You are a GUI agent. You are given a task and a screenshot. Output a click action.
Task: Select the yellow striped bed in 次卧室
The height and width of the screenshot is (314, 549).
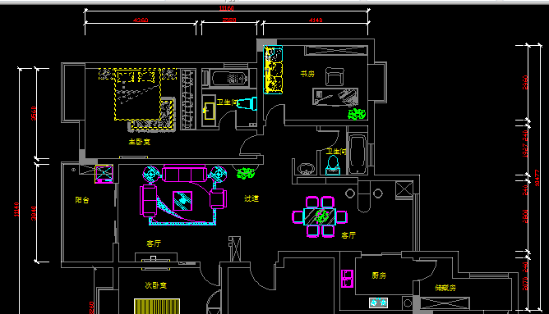pos(157,307)
